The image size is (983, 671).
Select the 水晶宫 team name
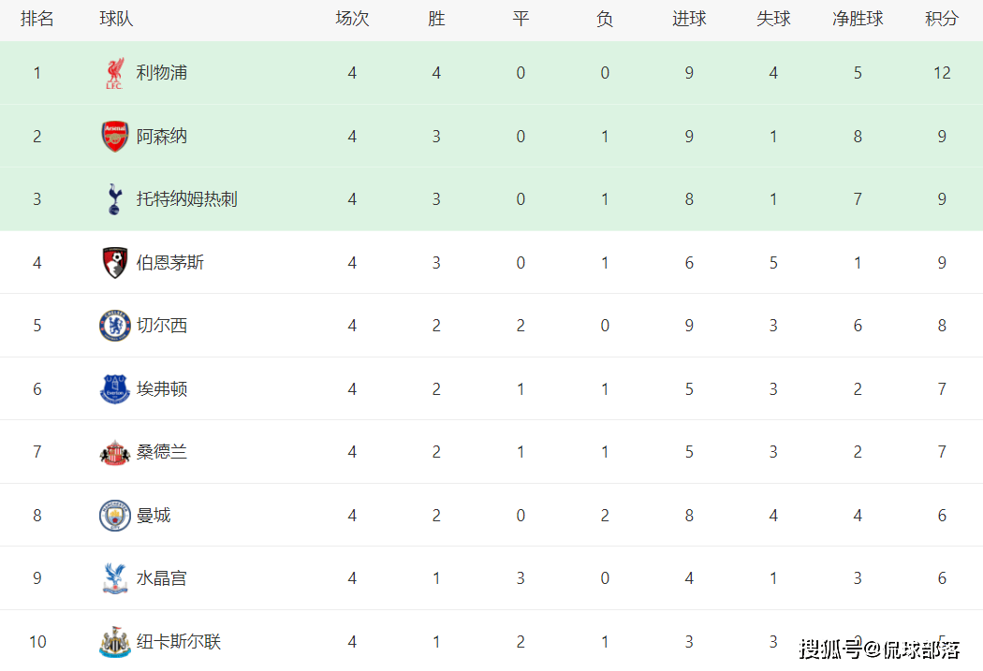pos(162,578)
